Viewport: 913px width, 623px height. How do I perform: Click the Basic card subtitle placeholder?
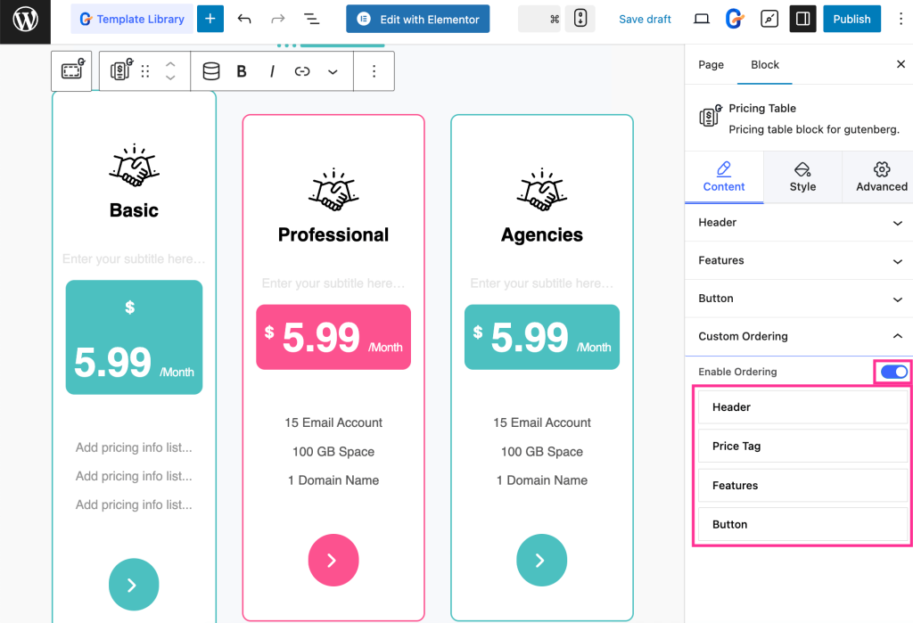click(134, 258)
